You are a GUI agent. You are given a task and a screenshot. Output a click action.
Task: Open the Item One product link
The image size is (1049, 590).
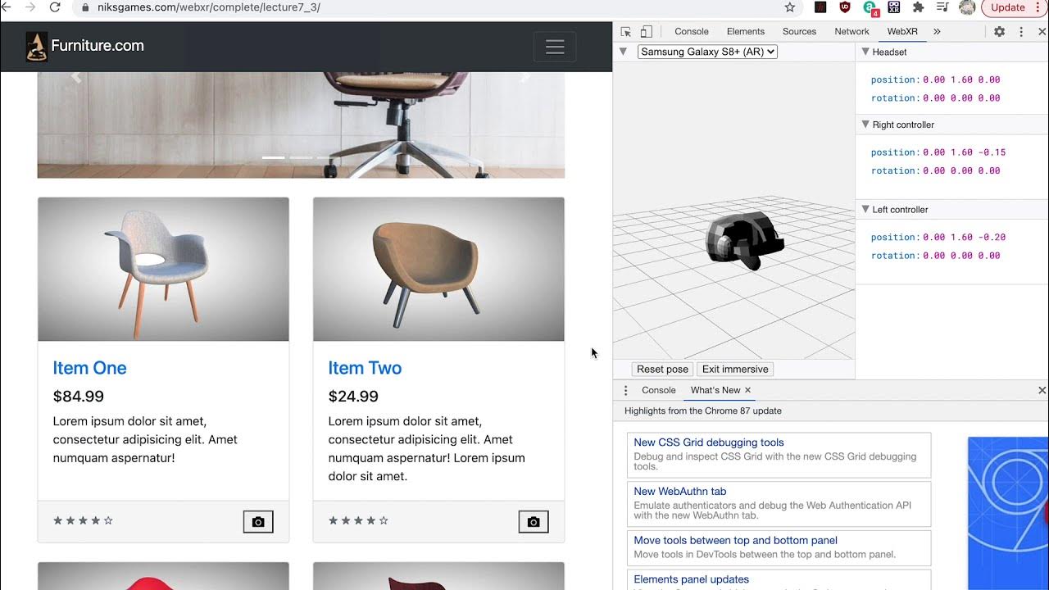click(x=89, y=368)
